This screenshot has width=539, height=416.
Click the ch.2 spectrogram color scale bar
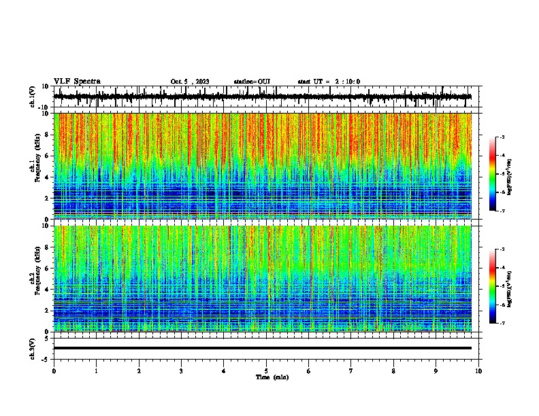pyautogui.click(x=493, y=286)
